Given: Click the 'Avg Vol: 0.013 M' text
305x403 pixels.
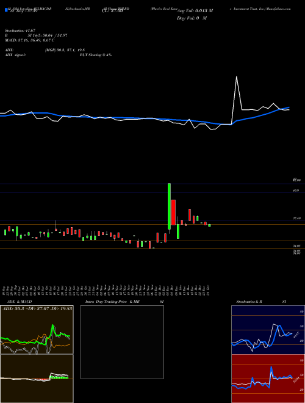Looking at the screenshot, I should point(195,11).
